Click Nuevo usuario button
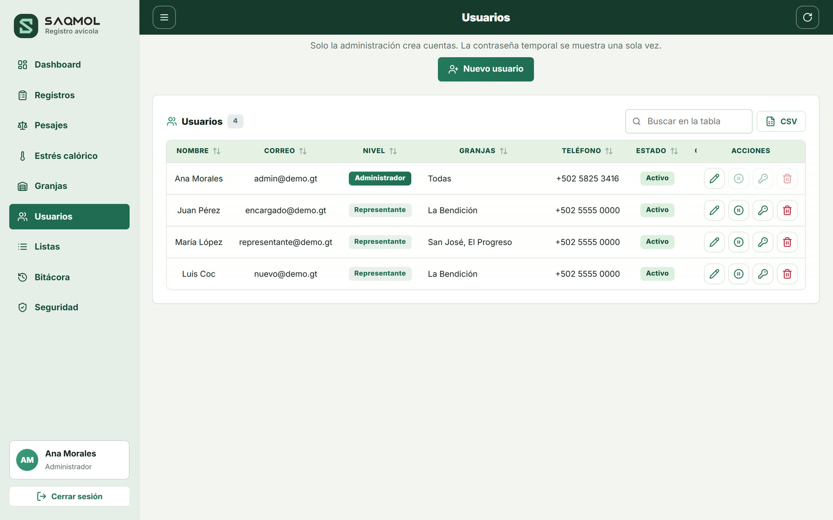 (x=486, y=69)
